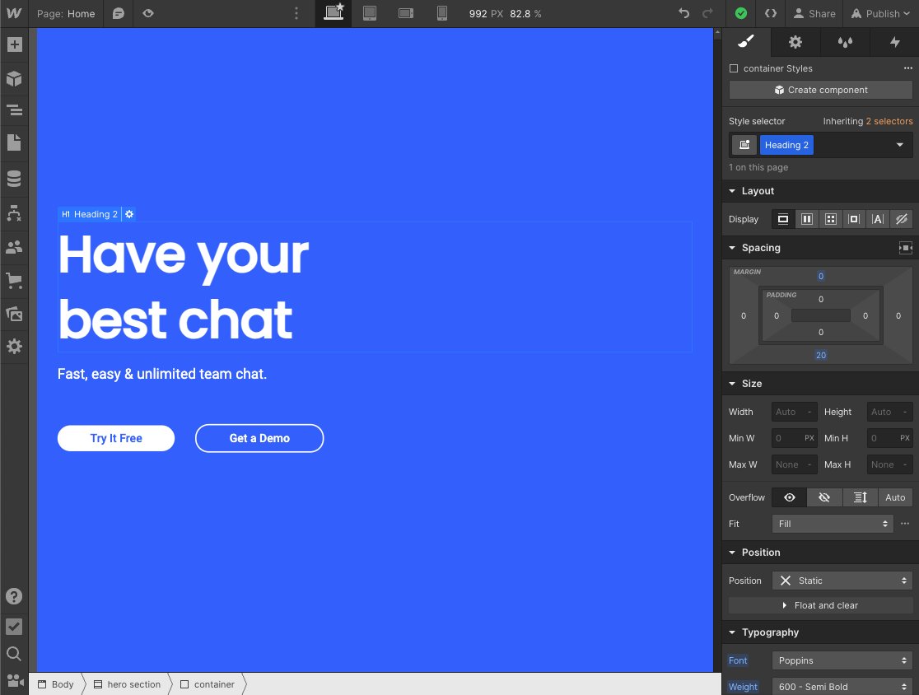Open the CMS Collections panel

(x=14, y=179)
